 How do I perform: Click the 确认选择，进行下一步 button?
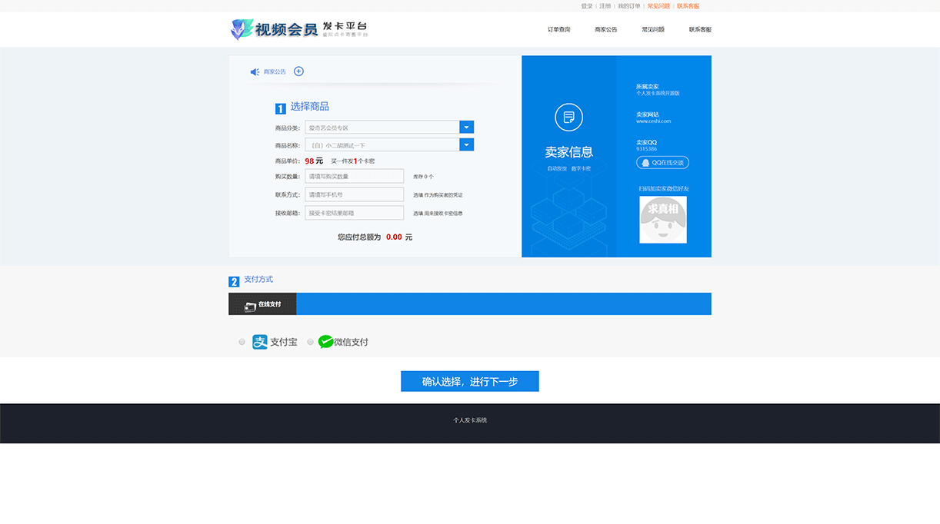[468, 380]
